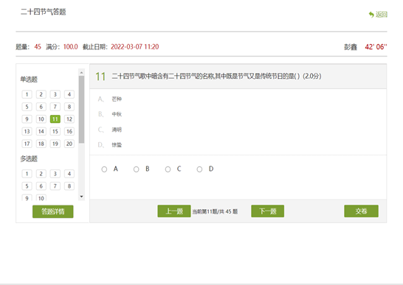Jump to single-choice question 17
The width and height of the screenshot is (403, 285).
coord(27,144)
